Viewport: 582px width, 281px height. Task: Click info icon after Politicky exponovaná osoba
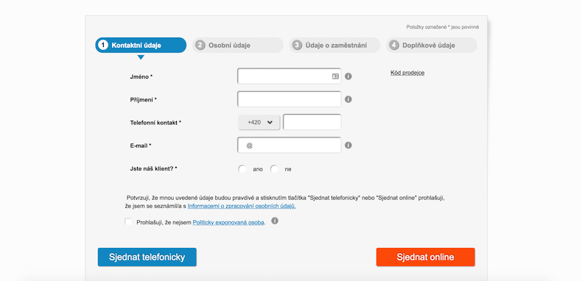tap(275, 221)
